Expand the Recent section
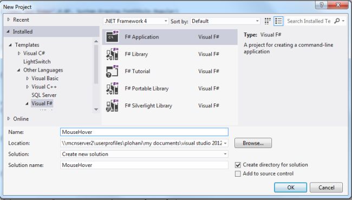Screen dimensions: 352x200 (9, 20)
